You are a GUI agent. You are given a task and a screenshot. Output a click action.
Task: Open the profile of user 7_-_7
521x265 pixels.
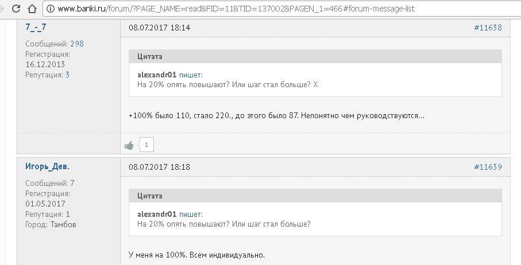click(36, 27)
